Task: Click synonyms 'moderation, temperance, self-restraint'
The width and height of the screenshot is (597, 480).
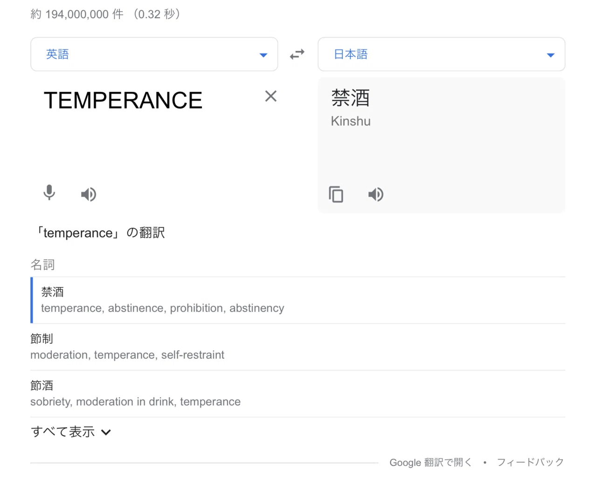Action: [127, 355]
